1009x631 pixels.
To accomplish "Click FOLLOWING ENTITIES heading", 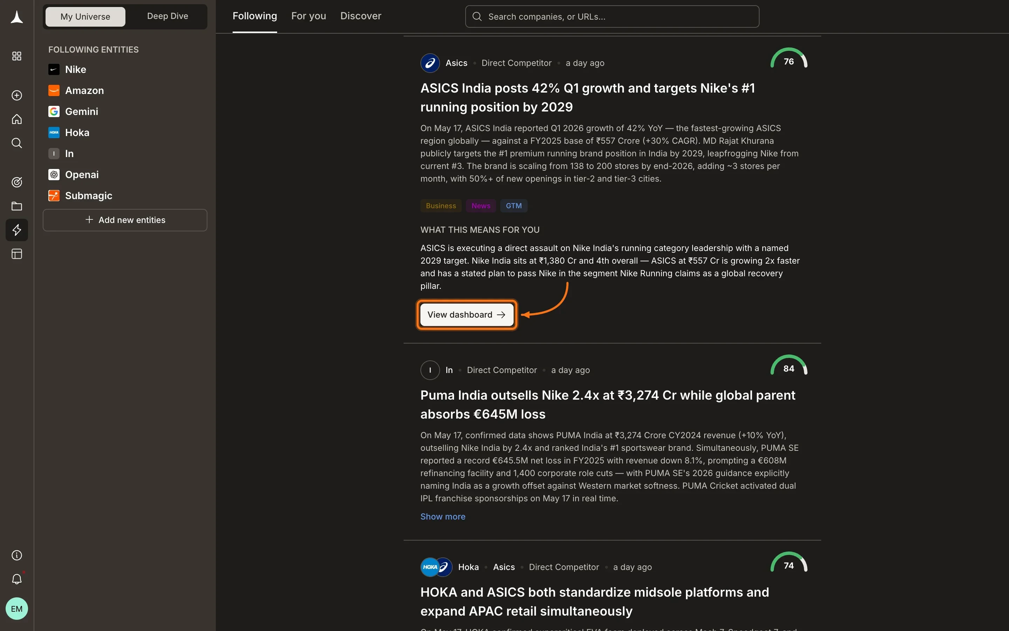I will click(94, 50).
